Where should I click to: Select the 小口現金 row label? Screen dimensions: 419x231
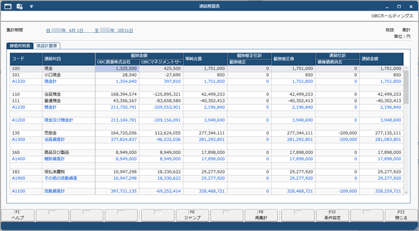click(52, 75)
